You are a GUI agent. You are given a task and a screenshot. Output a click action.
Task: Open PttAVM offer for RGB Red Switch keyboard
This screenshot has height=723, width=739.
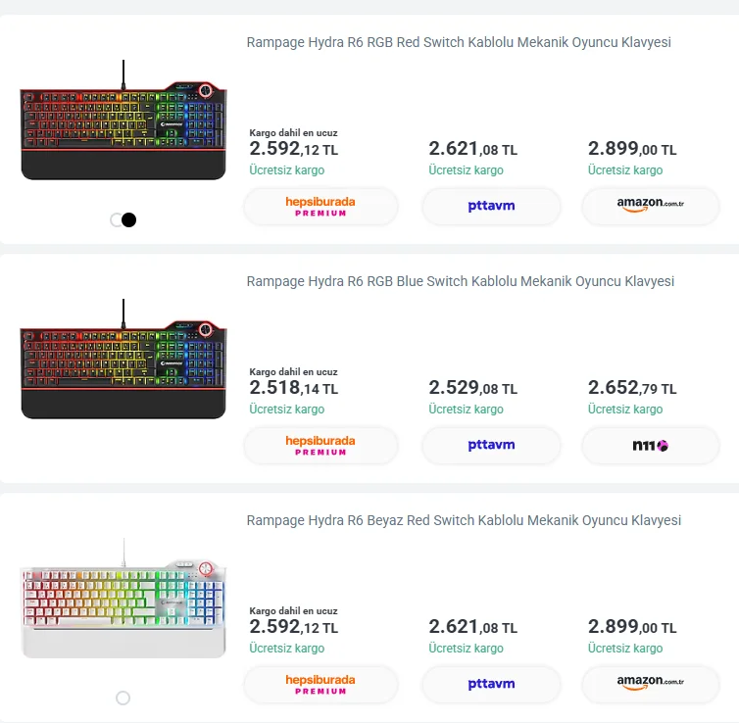(491, 207)
